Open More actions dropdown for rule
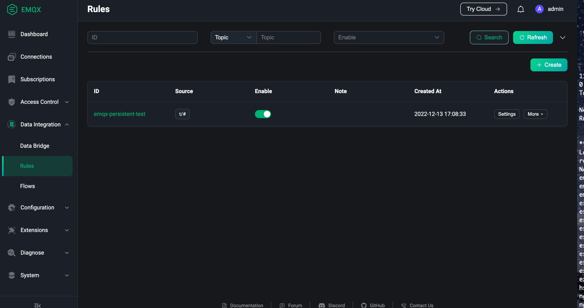Image resolution: width=584 pixels, height=308 pixels. pyautogui.click(x=535, y=114)
